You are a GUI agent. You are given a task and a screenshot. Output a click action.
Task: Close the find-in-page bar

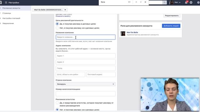[x=145, y=2]
